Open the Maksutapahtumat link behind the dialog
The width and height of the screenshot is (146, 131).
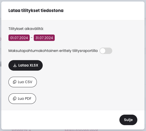[x=81, y=130]
